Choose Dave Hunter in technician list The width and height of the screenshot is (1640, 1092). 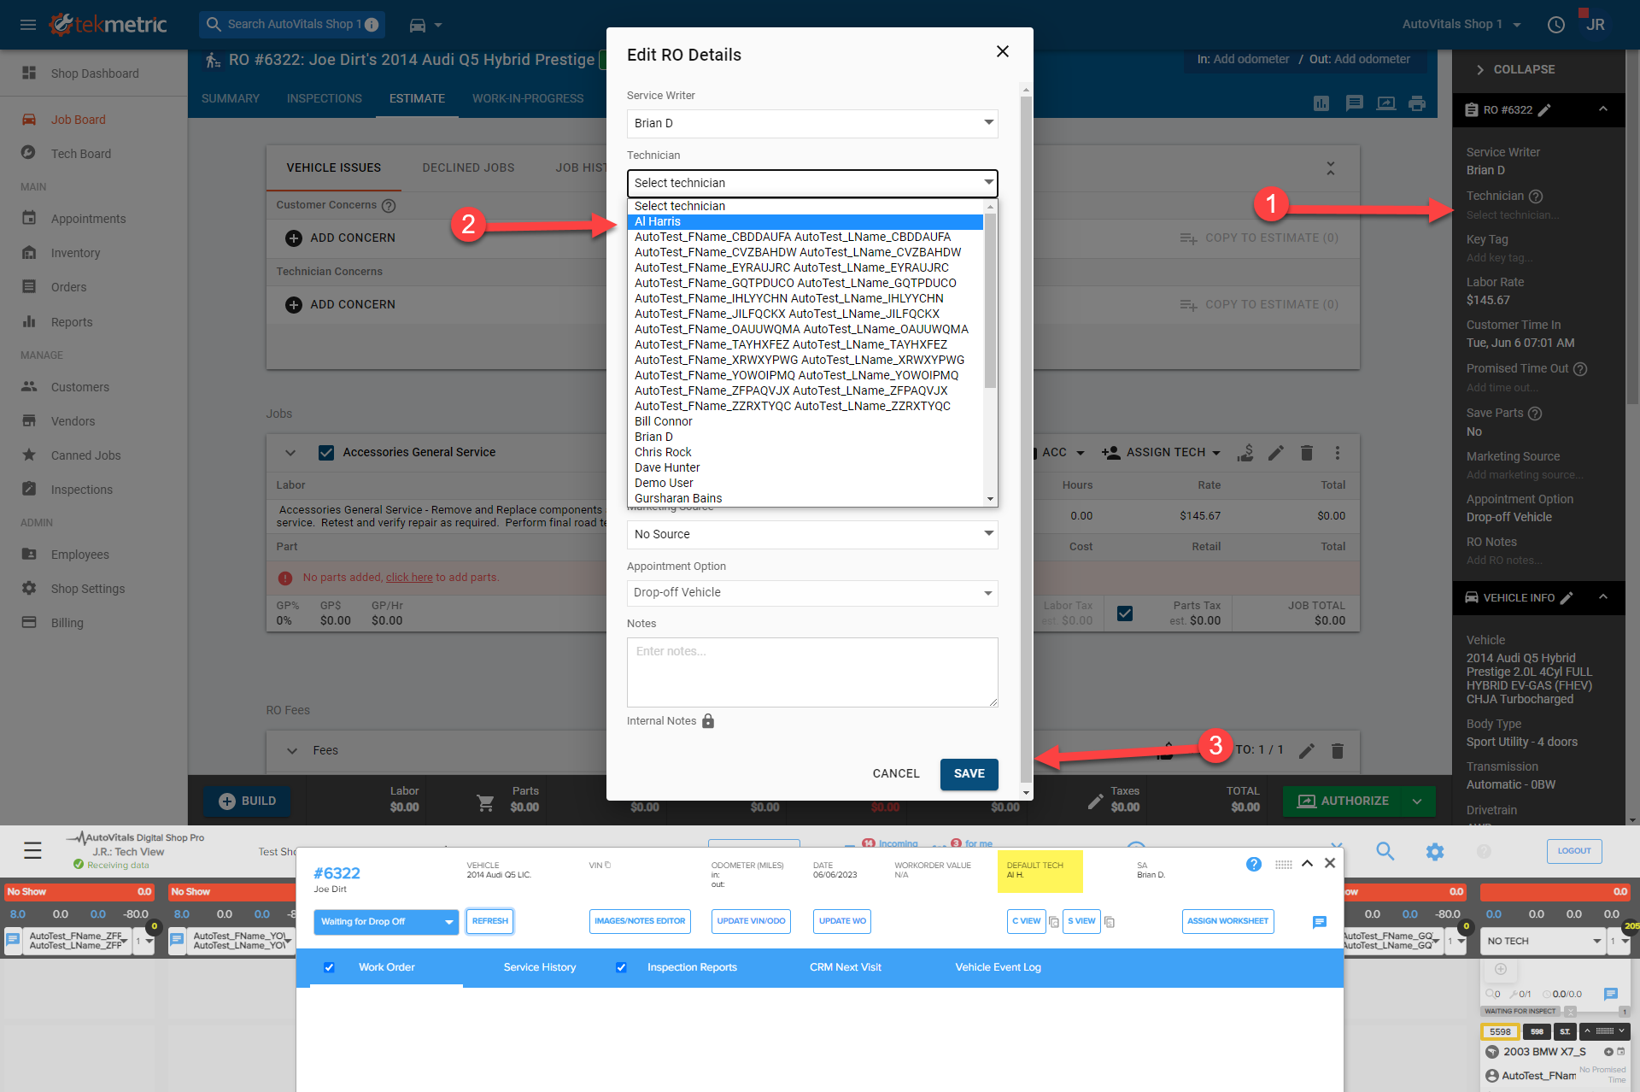[x=805, y=468]
